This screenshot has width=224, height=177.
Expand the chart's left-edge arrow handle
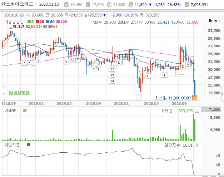point(3,94)
